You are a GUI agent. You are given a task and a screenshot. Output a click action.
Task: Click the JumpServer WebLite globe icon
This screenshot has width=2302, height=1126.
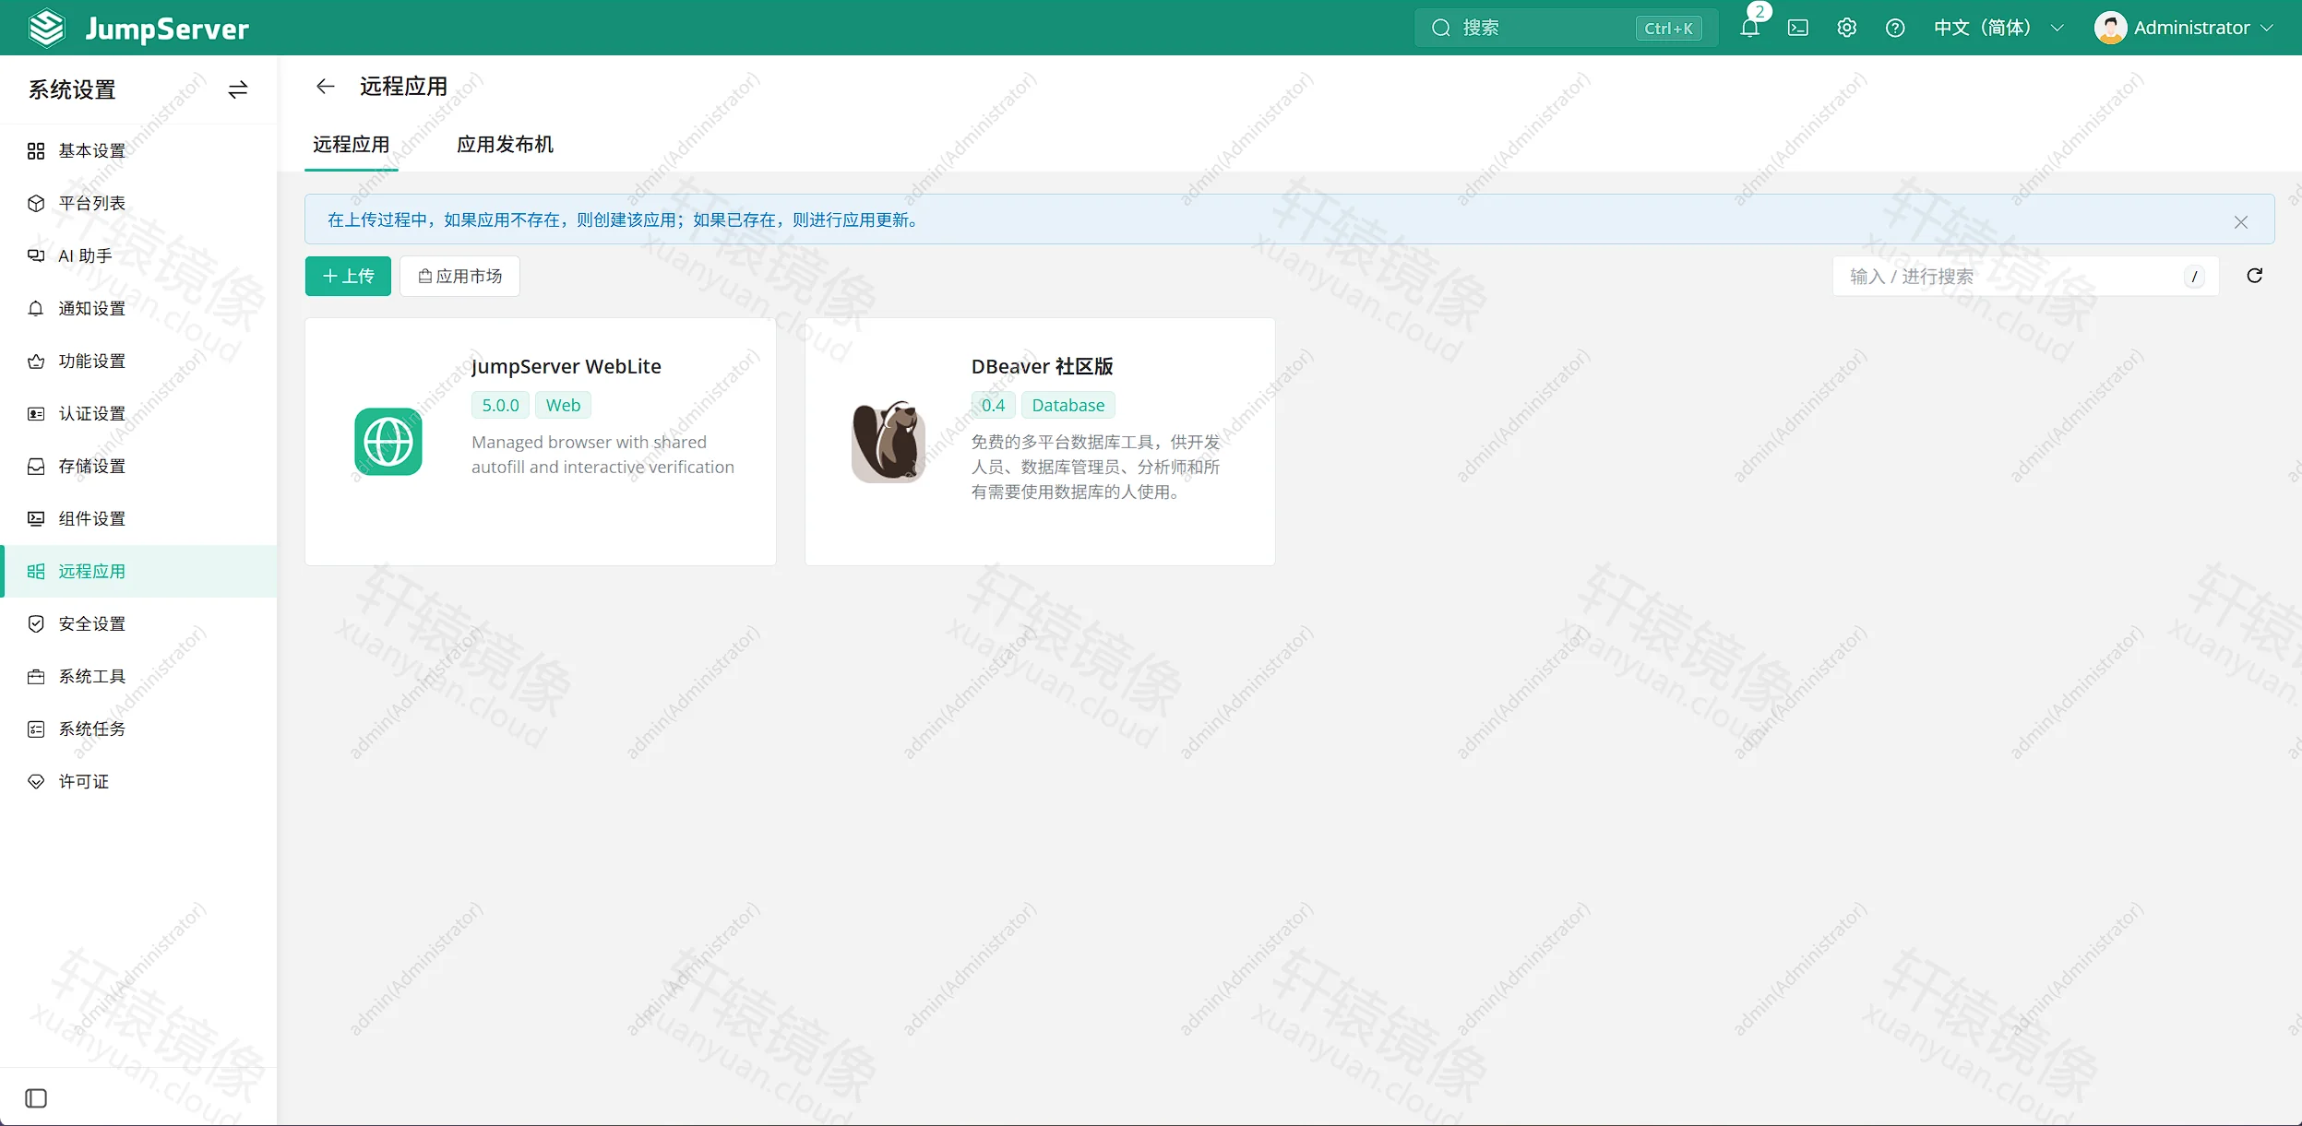click(388, 442)
